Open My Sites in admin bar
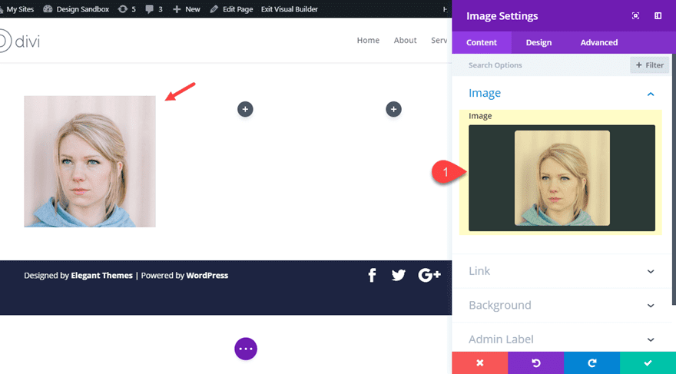Screen dimensions: 676x374 17,9
